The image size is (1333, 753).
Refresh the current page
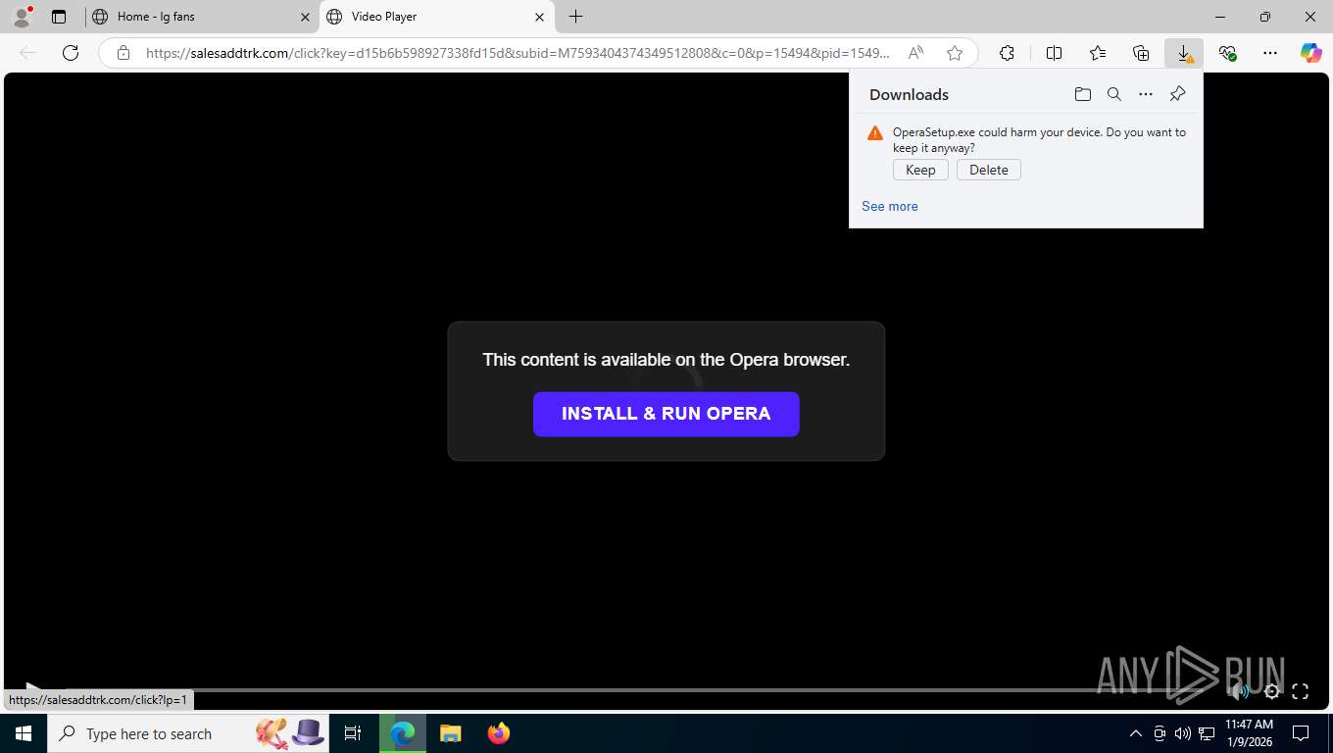[x=71, y=53]
